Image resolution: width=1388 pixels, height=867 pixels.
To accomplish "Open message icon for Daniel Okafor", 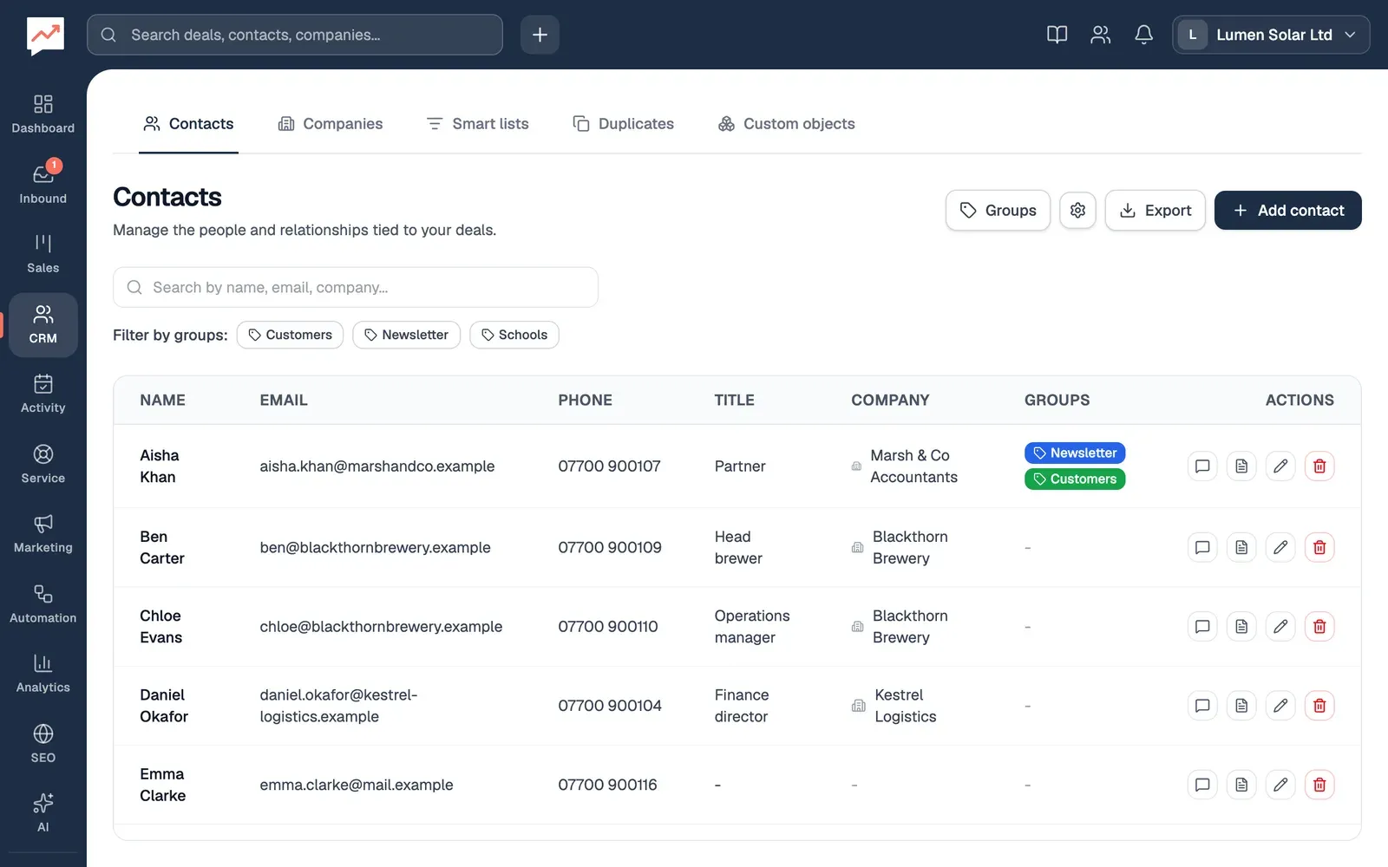I will point(1202,706).
